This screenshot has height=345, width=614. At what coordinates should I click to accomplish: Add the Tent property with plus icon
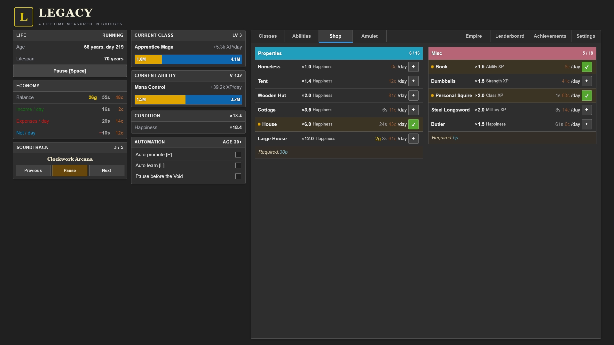coord(413,81)
